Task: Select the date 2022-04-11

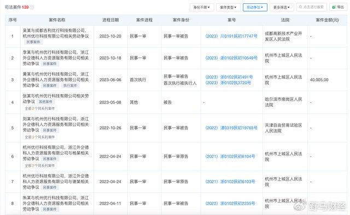Action: (110, 204)
